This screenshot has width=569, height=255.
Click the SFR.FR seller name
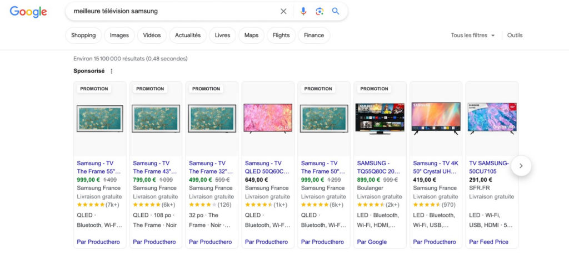pos(480,188)
